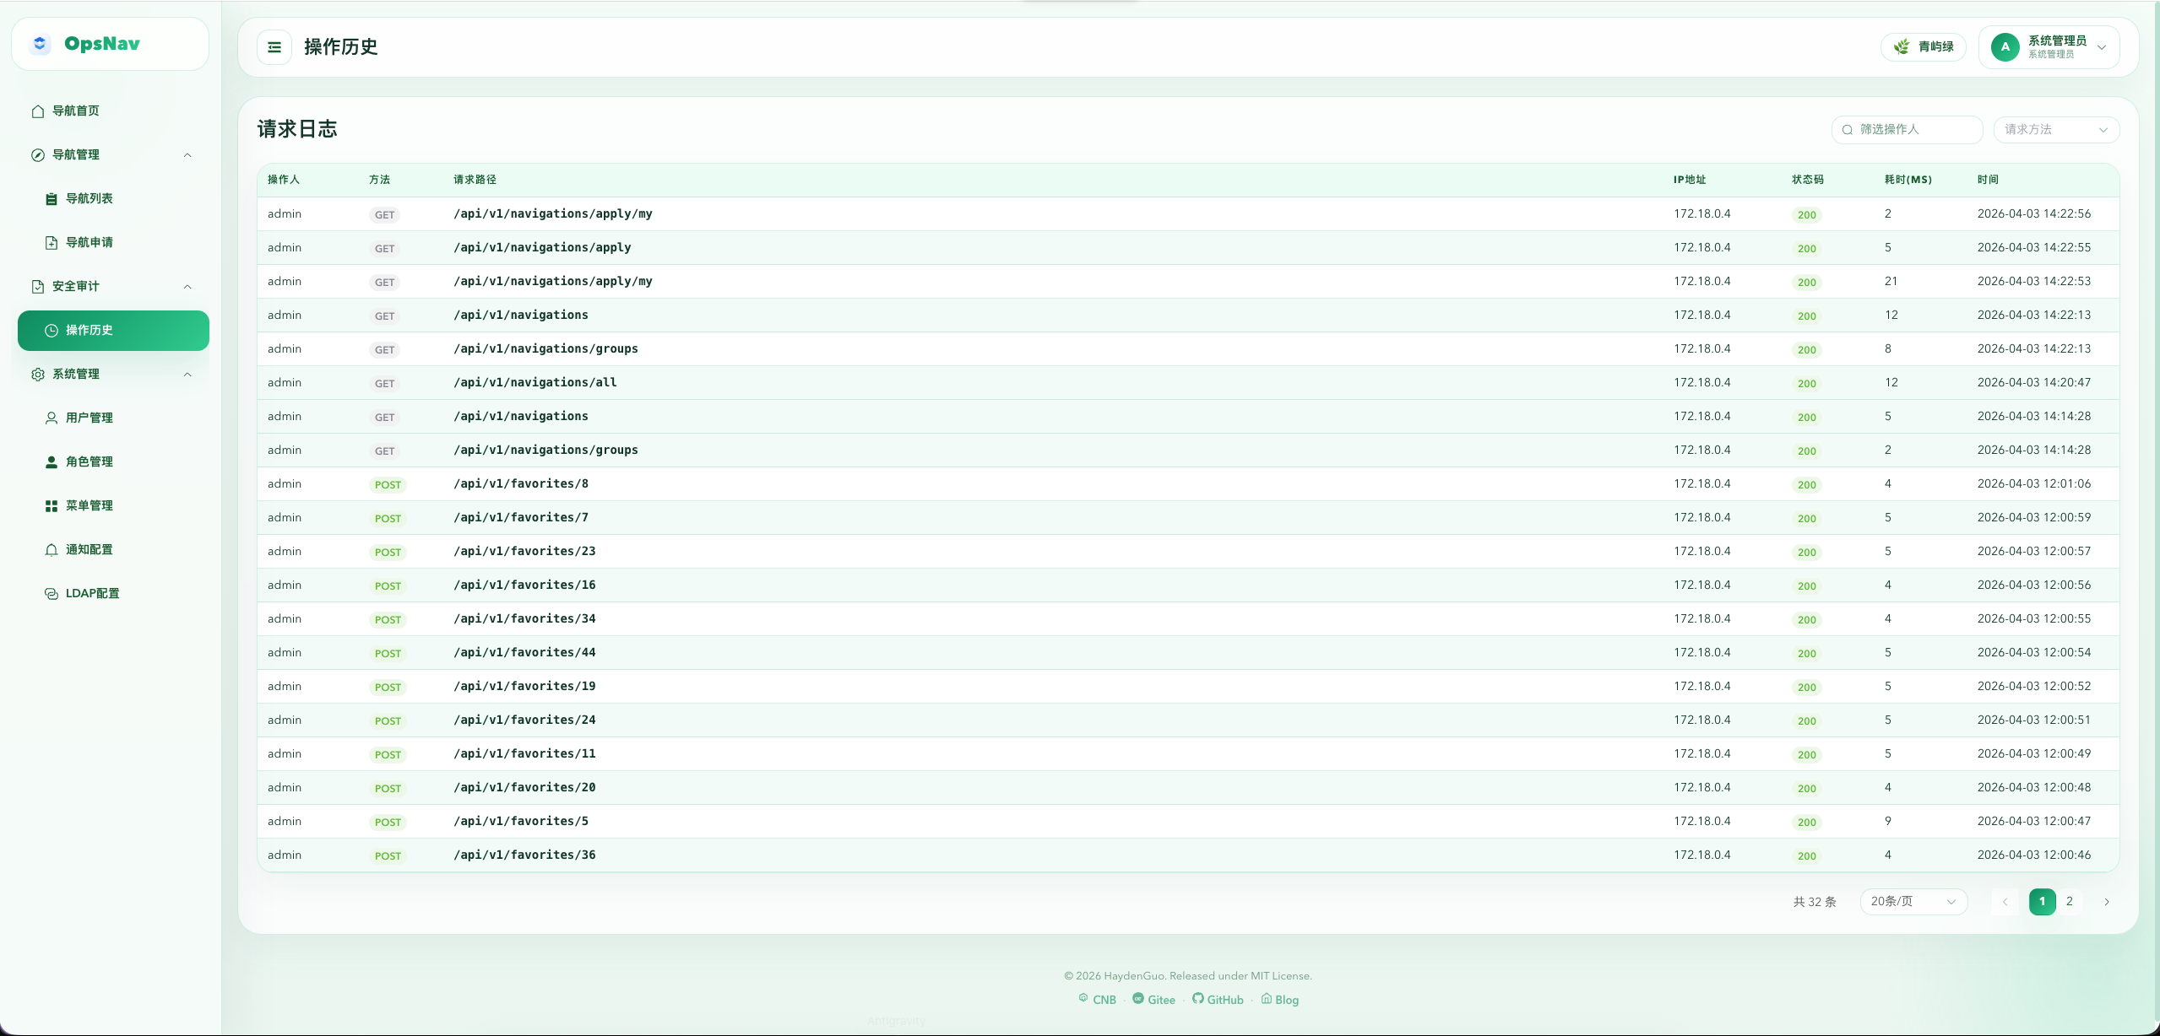Open 导航首页 via its home icon
Viewport: 2160px width, 1036px height.
click(x=38, y=111)
